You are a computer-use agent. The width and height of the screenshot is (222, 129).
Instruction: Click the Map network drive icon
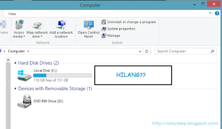coord(37,26)
